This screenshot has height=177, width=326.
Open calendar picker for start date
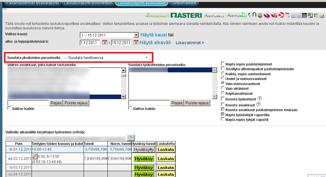(105, 42)
